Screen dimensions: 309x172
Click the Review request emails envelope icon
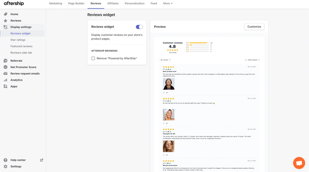[x=5, y=74]
